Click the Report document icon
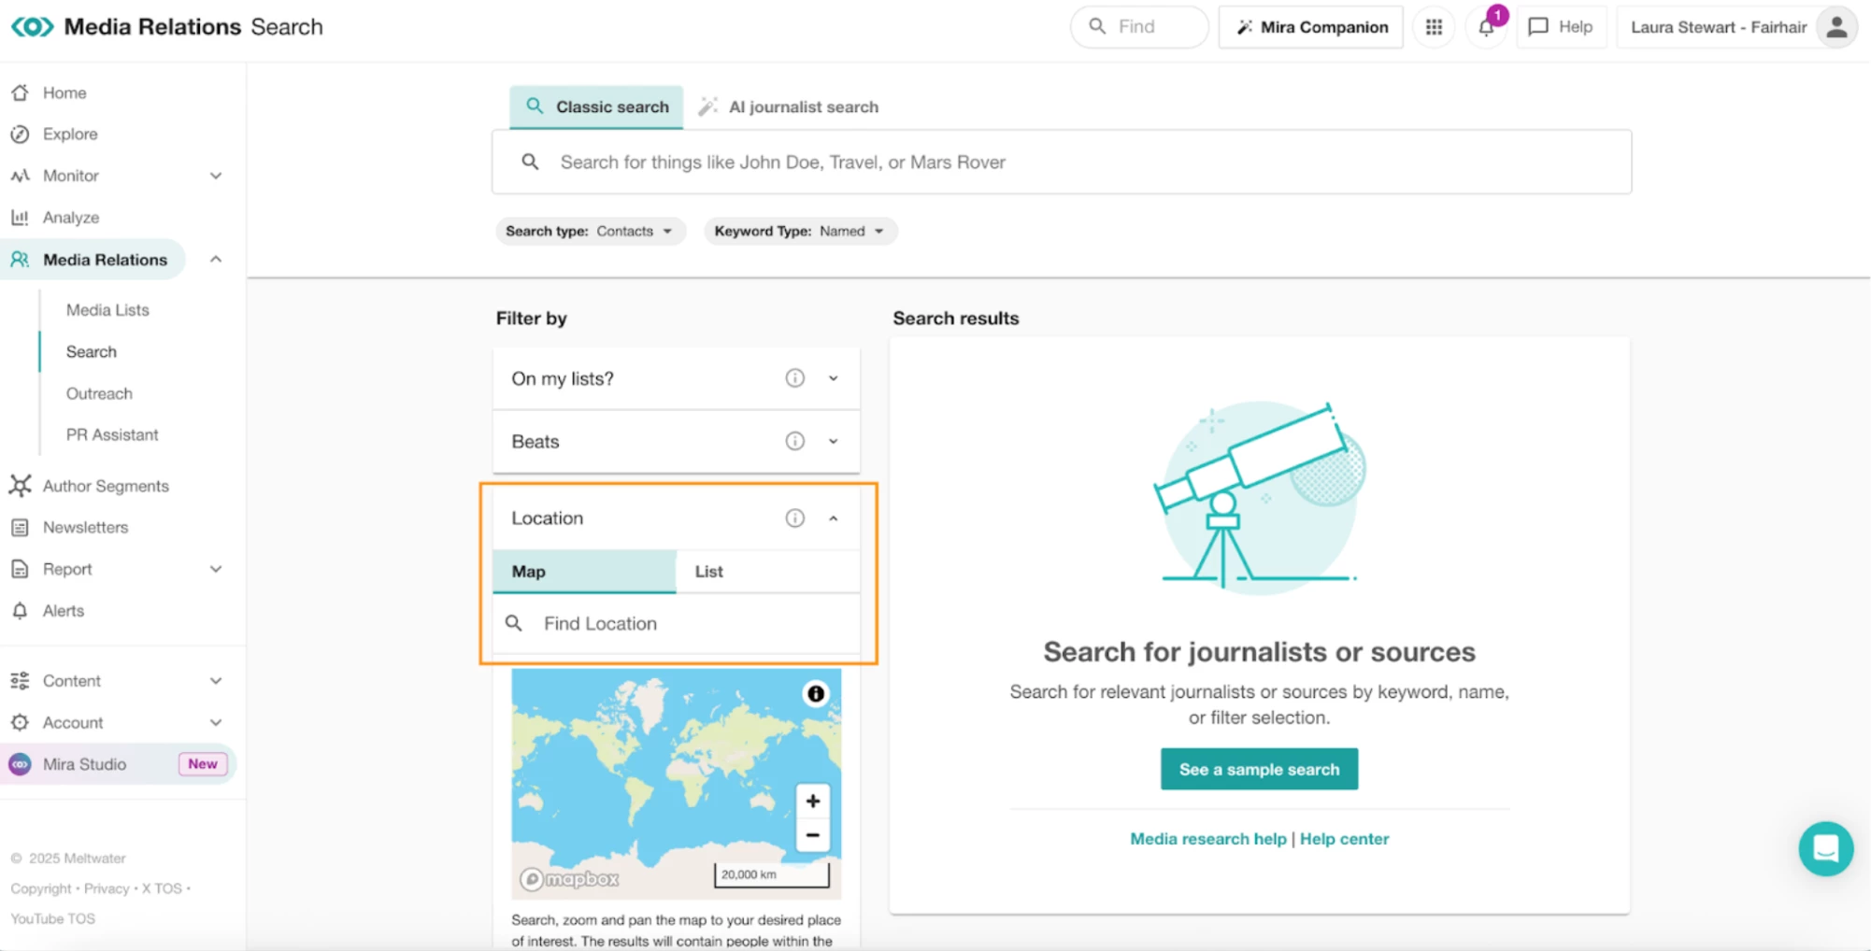Image resolution: width=1871 pixels, height=951 pixels. [20, 569]
